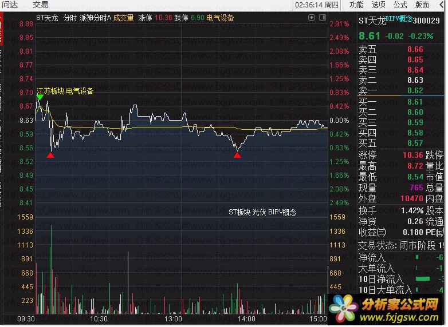This screenshot has width=448, height=327.
Task: Click the 派神分时A indicator name
Action: (95, 18)
